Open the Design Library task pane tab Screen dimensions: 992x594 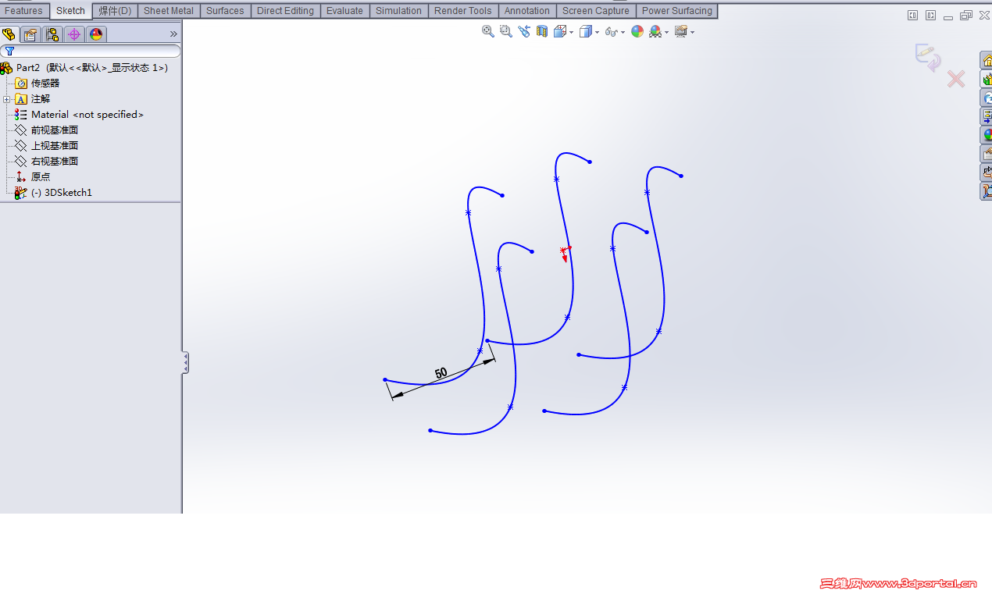point(987,80)
